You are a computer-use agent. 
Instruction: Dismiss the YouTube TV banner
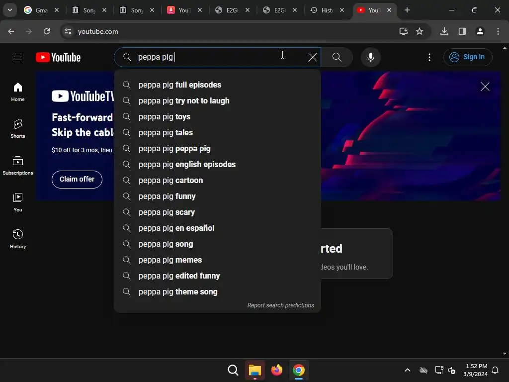click(x=485, y=87)
